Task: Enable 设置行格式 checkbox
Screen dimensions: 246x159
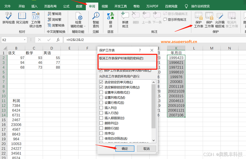Action: coord(101,103)
